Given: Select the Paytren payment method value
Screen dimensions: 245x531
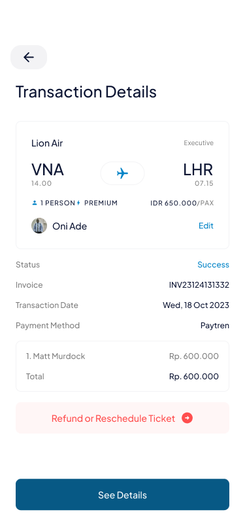Looking at the screenshot, I should [x=215, y=326].
